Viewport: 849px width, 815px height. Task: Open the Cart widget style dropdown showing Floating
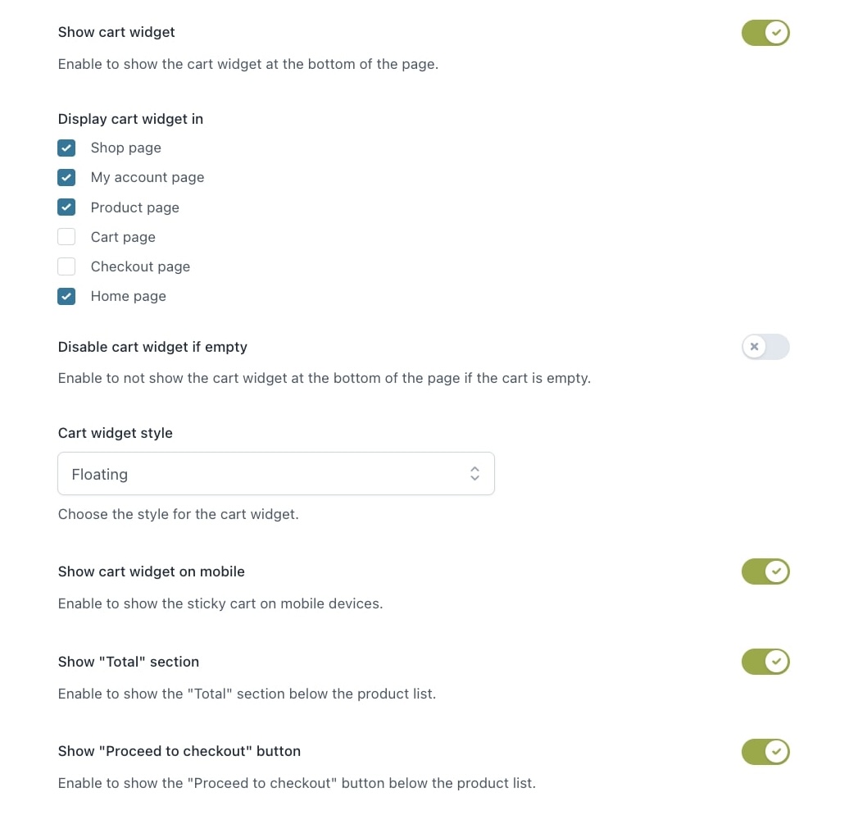(x=276, y=474)
